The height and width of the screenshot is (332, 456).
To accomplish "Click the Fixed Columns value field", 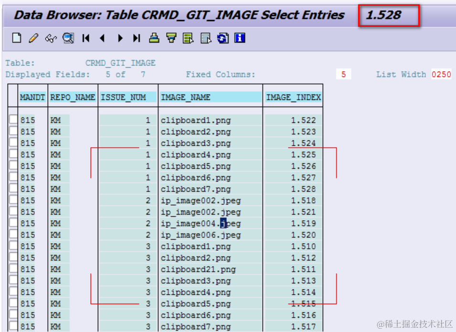I will 343,74.
